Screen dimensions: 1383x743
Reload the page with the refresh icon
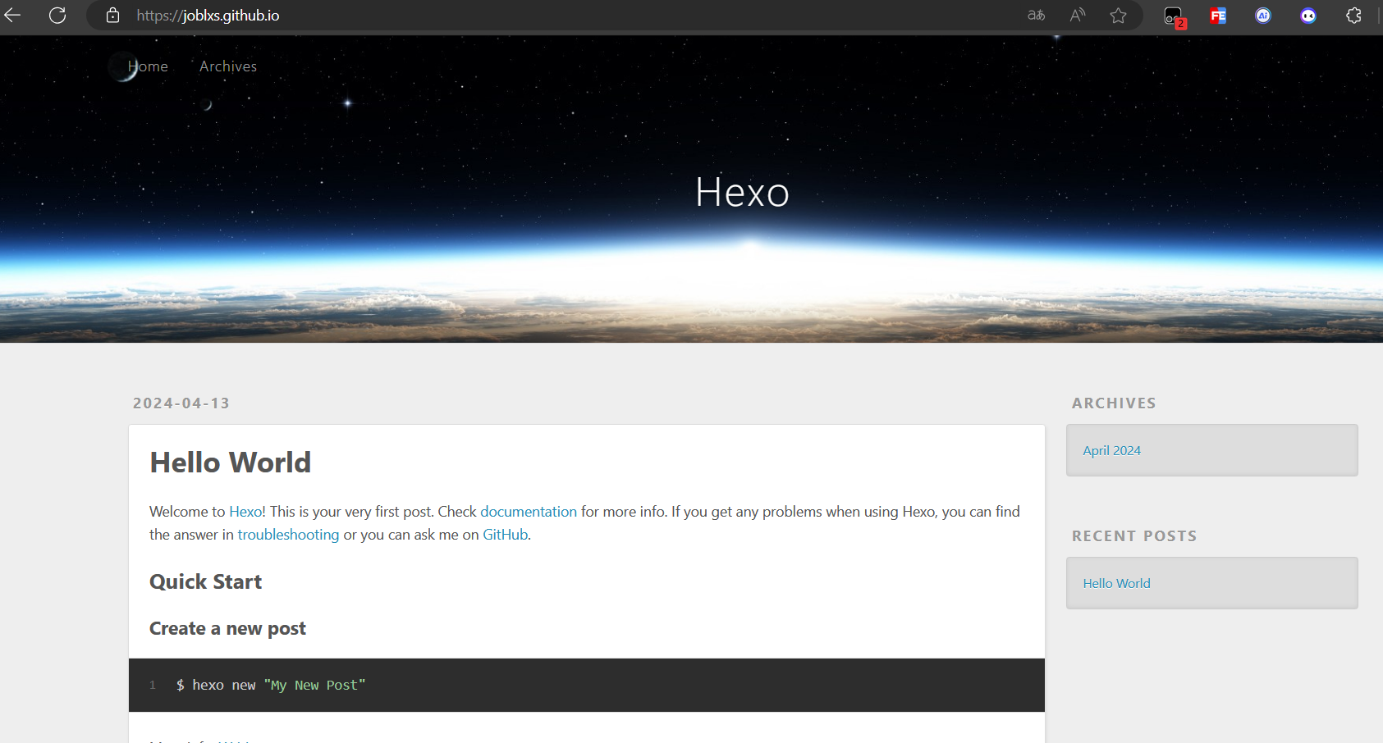[x=57, y=16]
